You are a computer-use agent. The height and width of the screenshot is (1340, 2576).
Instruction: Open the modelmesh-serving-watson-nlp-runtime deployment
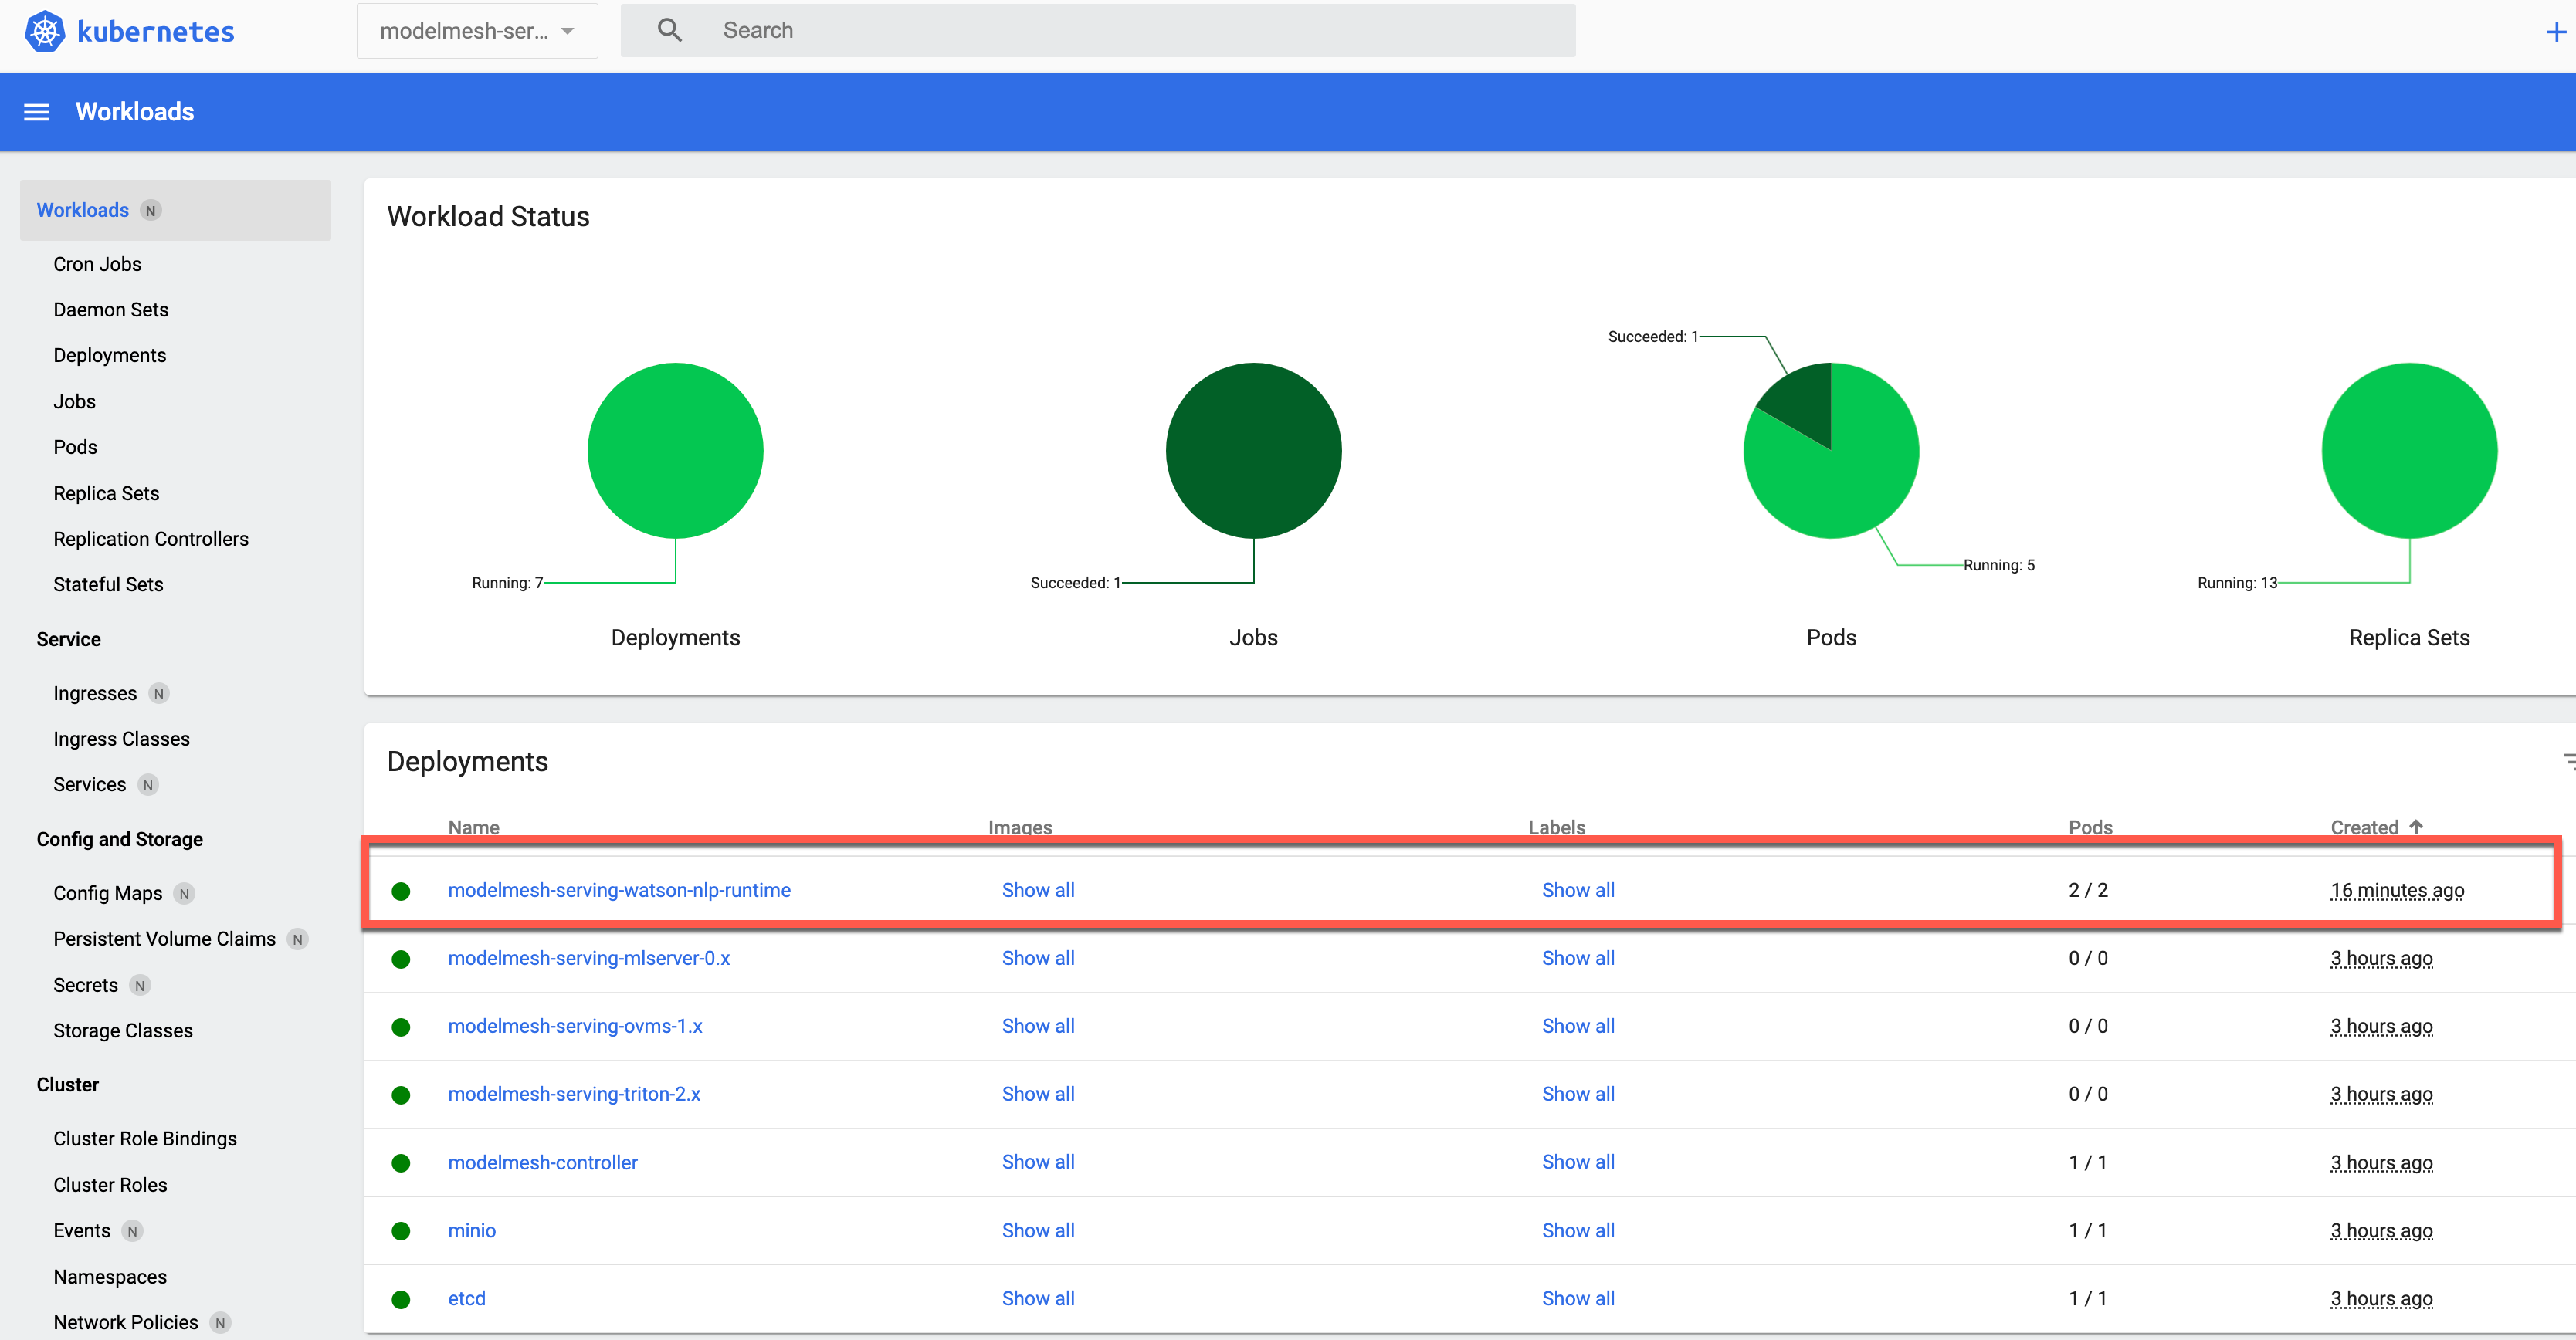(619, 889)
